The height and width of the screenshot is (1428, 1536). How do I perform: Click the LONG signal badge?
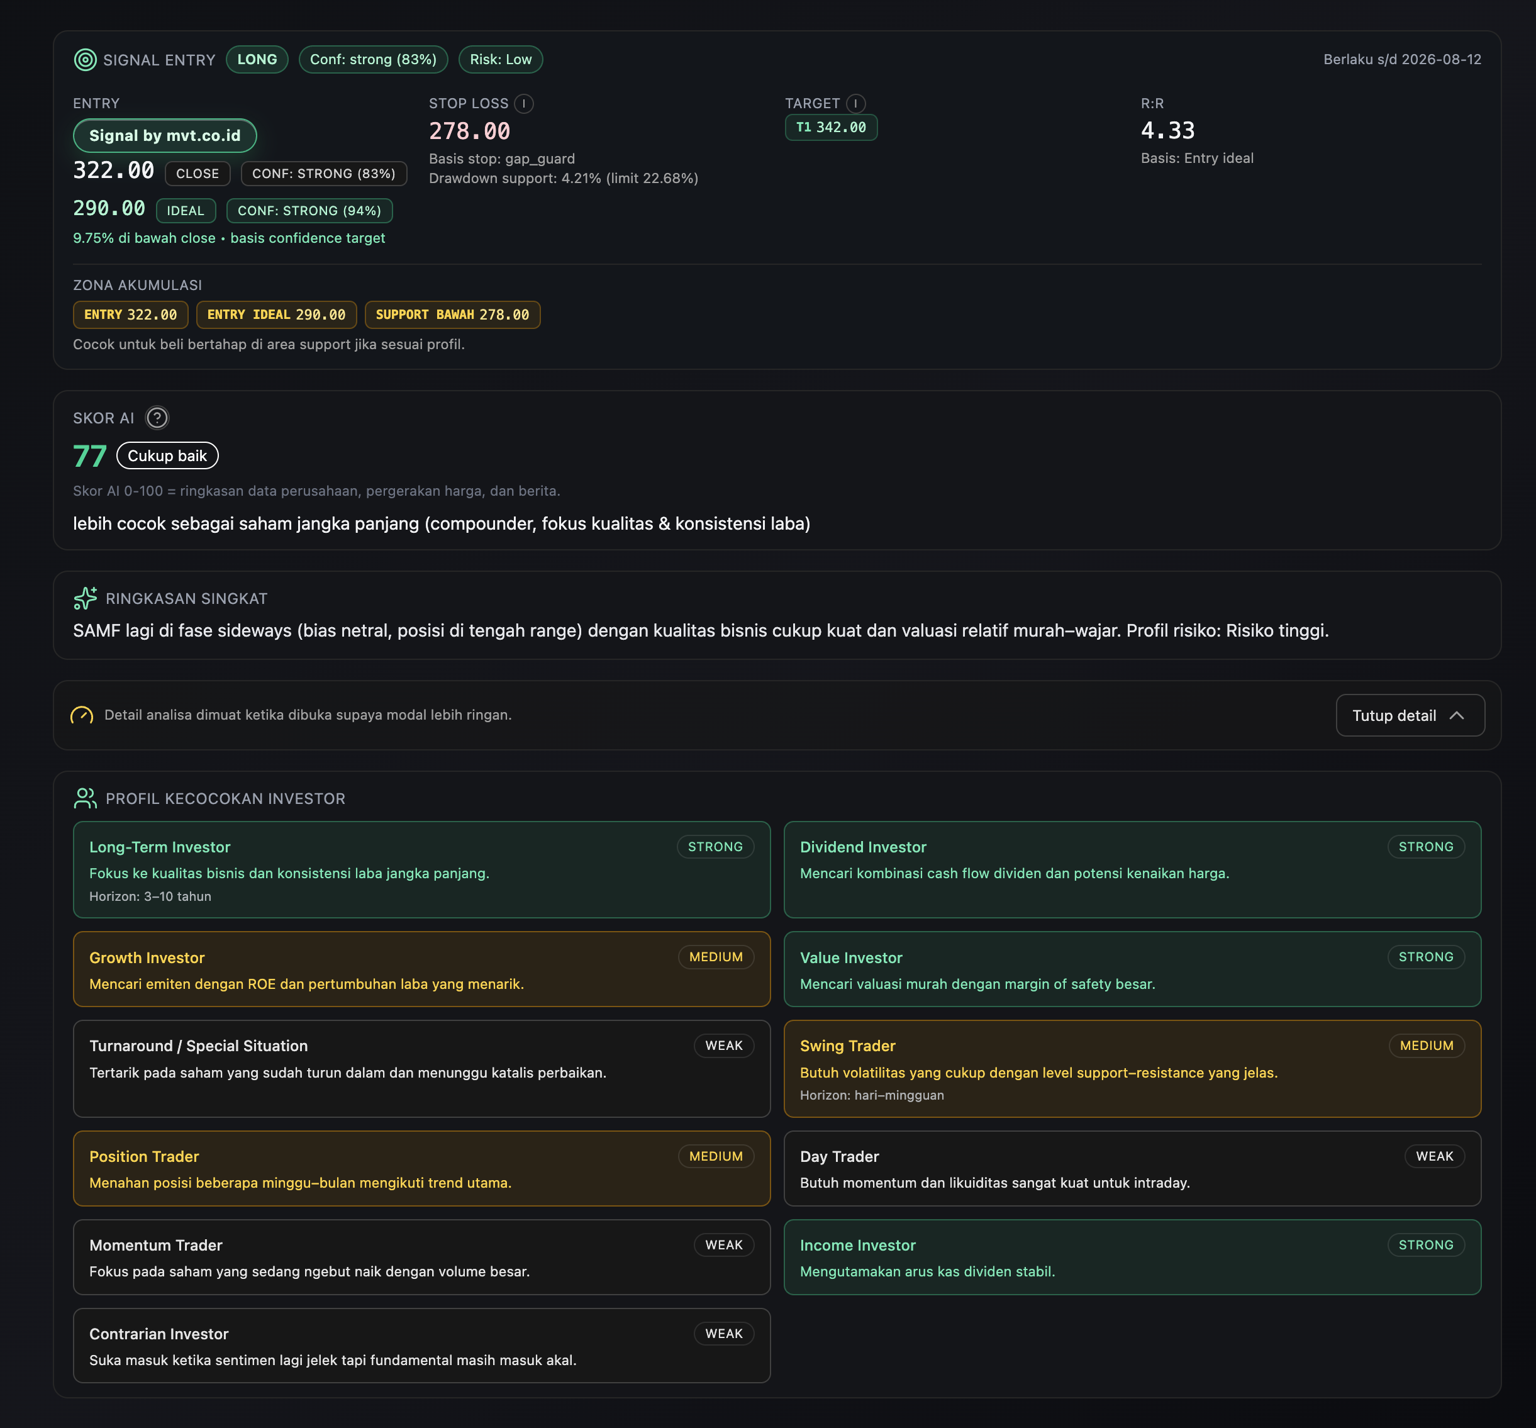click(257, 60)
